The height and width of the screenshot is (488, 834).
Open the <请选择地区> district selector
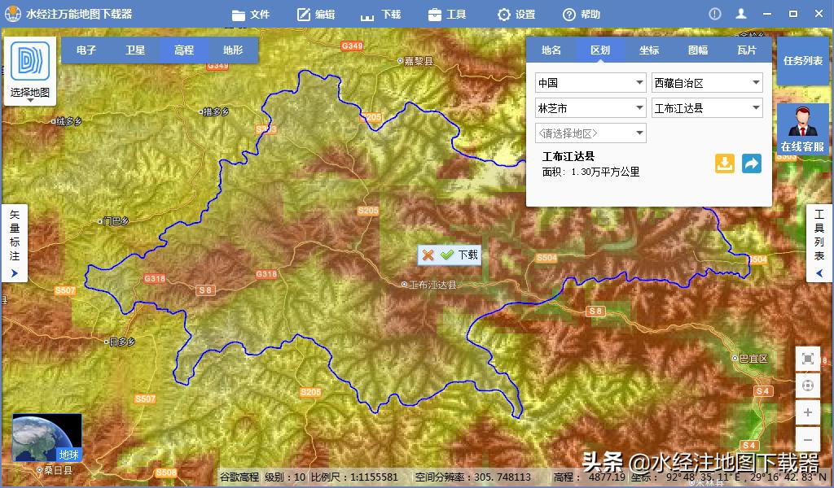[x=590, y=133]
